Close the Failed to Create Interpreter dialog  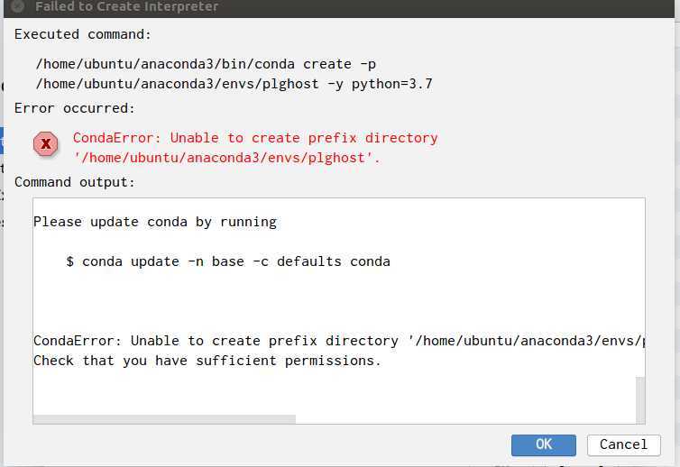click(x=17, y=6)
